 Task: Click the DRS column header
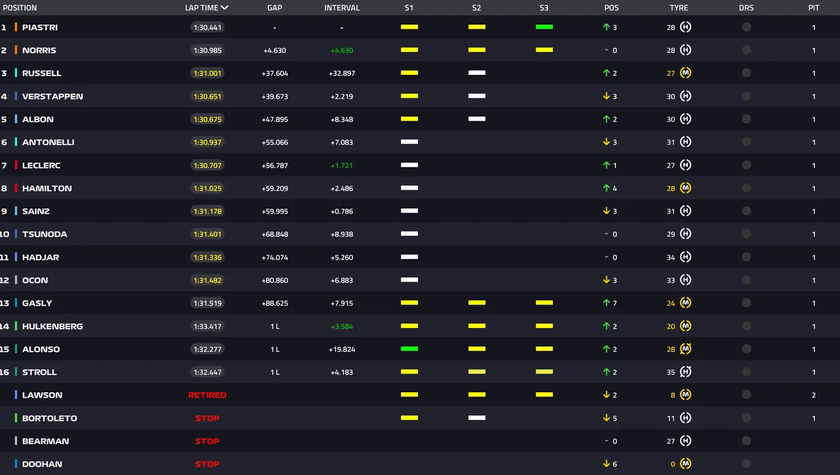tap(746, 8)
